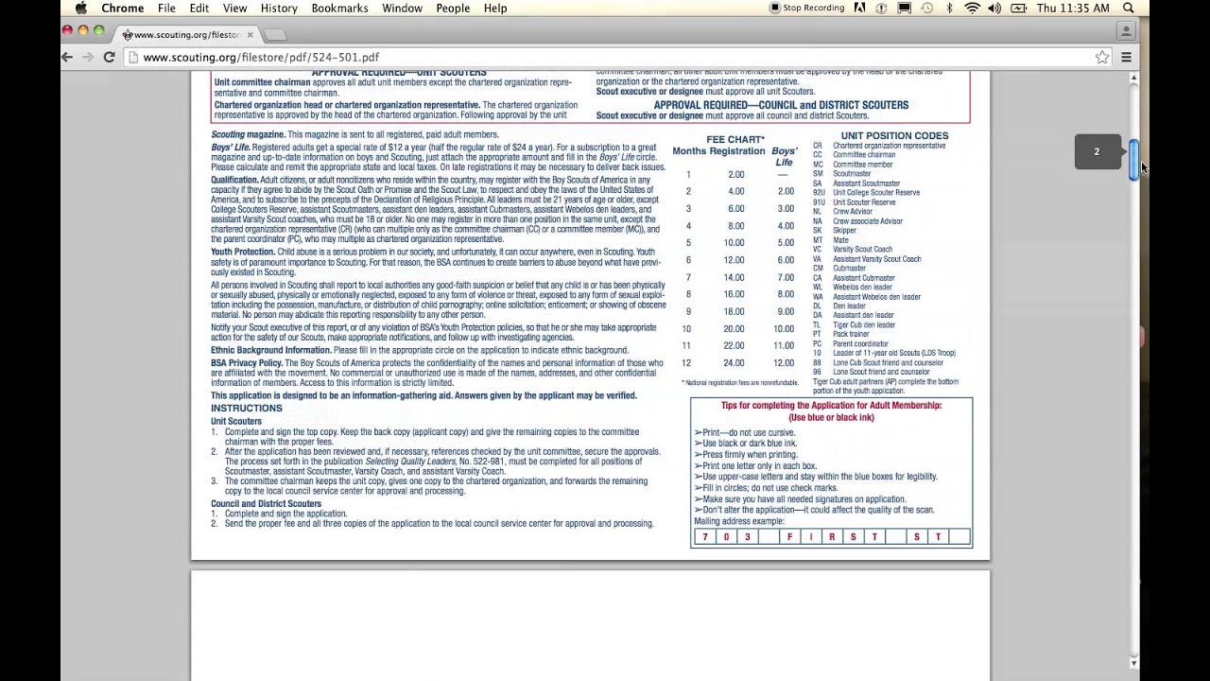Click the Chrome profile avatar button
1210x681 pixels.
[x=1125, y=31]
